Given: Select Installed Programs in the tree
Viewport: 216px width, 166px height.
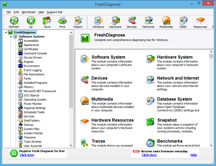Looking at the screenshot, I should tap(35, 83).
